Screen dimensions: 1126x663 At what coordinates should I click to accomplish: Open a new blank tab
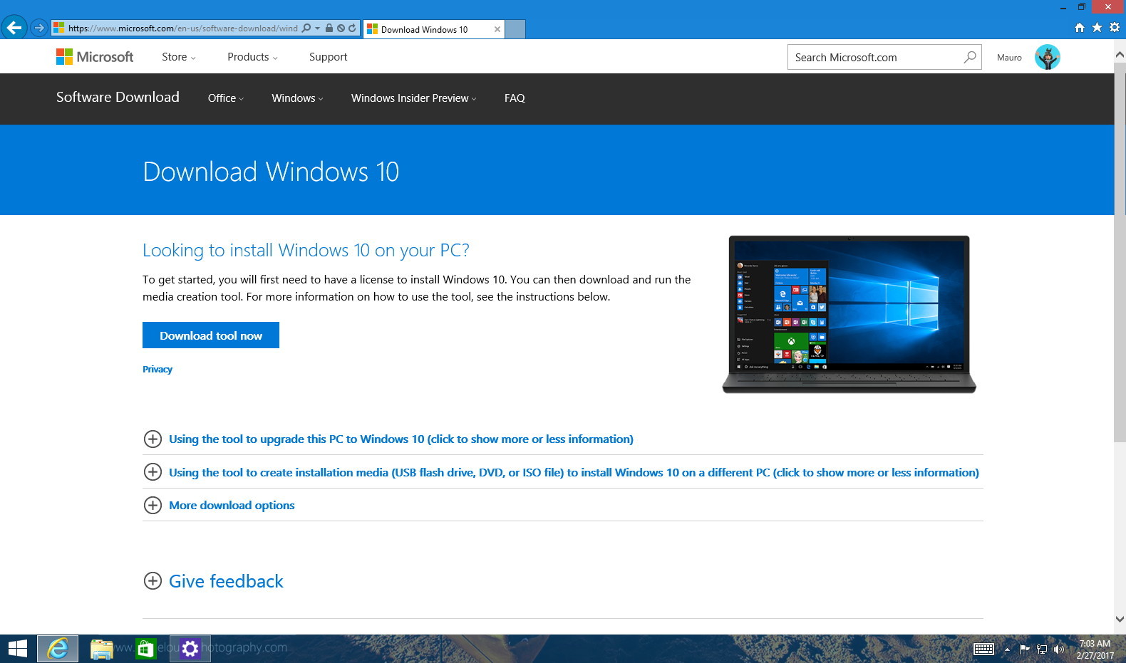click(515, 29)
